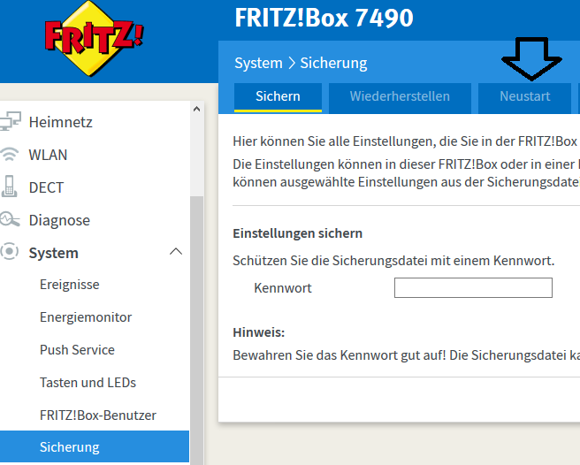Click the FRITZ!Box 7490 title

pyautogui.click(x=324, y=18)
